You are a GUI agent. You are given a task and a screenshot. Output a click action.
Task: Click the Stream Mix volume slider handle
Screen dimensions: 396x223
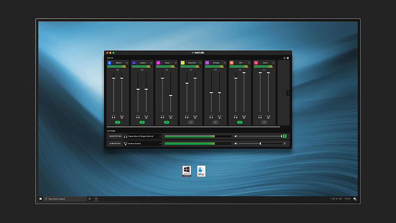click(x=260, y=143)
